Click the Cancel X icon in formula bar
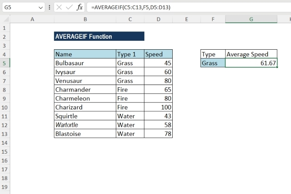Screen dimensions: 291x194 [59, 7]
